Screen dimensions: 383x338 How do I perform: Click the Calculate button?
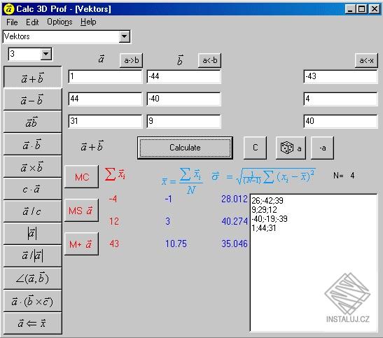pyautogui.click(x=185, y=148)
